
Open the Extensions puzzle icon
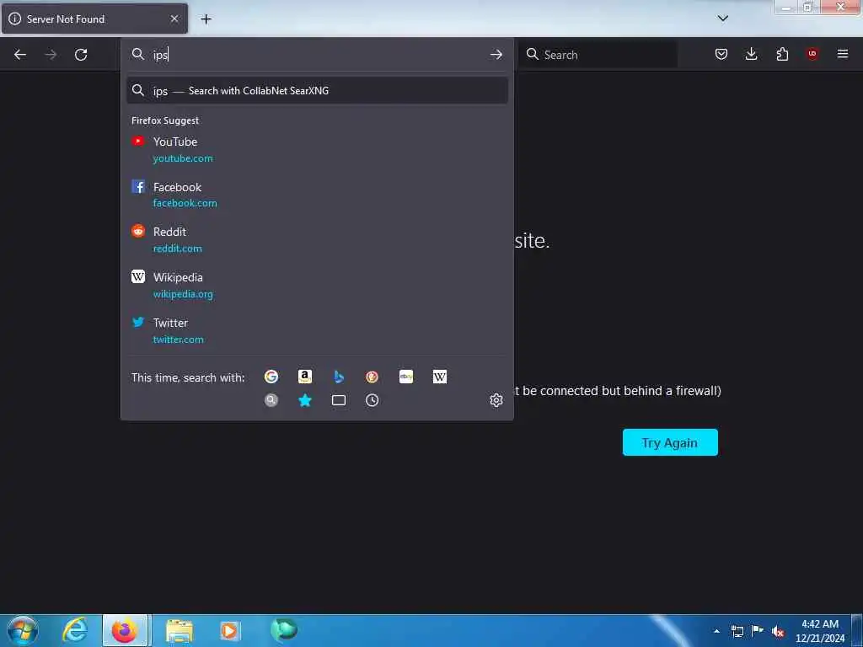782,54
